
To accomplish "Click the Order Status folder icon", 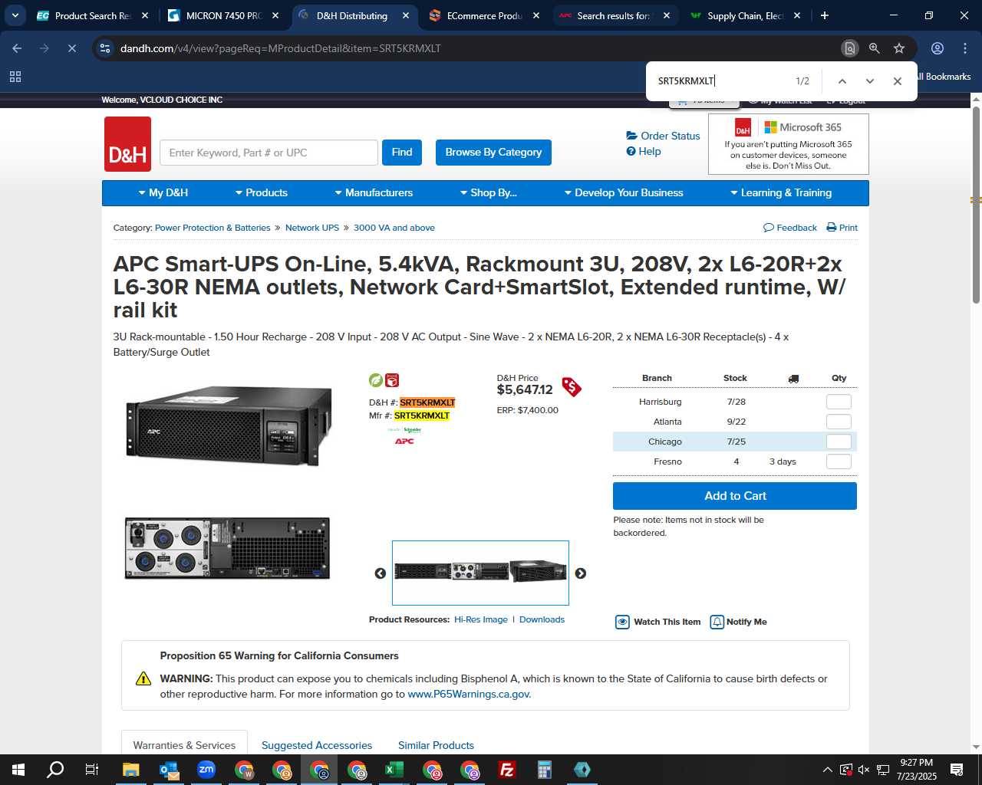I will (x=632, y=136).
